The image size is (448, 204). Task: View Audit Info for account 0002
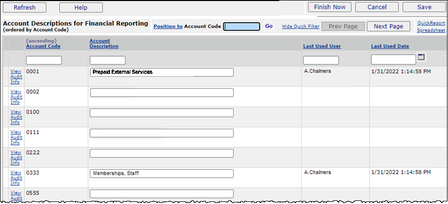pos(16,97)
